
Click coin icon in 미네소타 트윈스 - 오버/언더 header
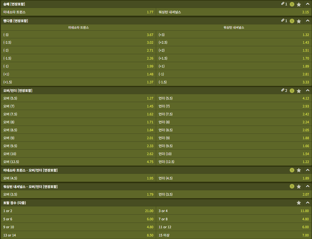coord(292,170)
